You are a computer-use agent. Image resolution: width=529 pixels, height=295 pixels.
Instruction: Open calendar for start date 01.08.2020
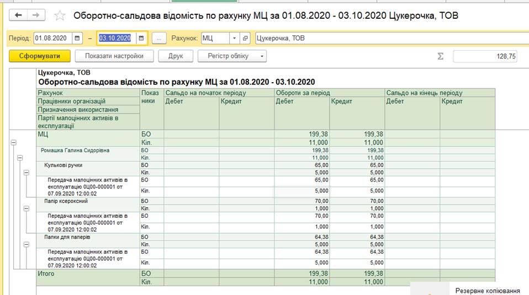coord(77,38)
